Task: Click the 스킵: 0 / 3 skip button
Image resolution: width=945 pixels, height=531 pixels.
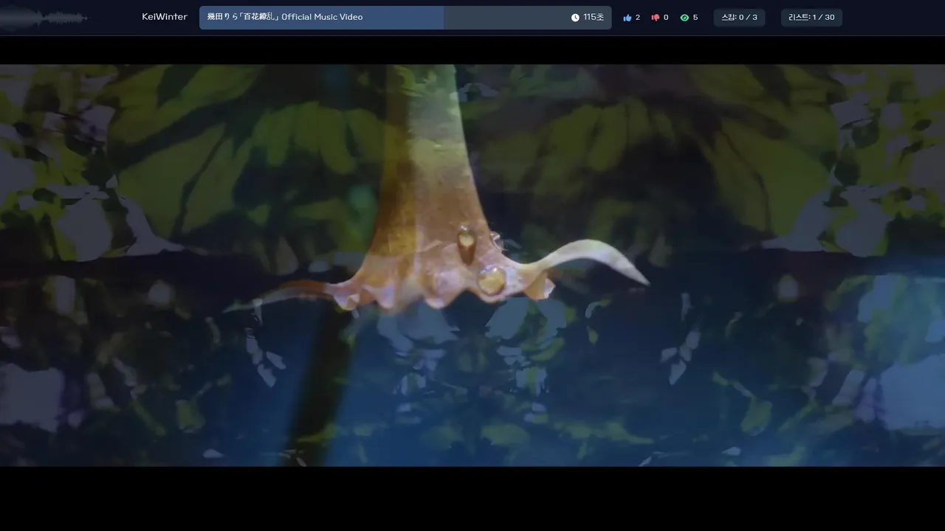Action: pyautogui.click(x=739, y=18)
